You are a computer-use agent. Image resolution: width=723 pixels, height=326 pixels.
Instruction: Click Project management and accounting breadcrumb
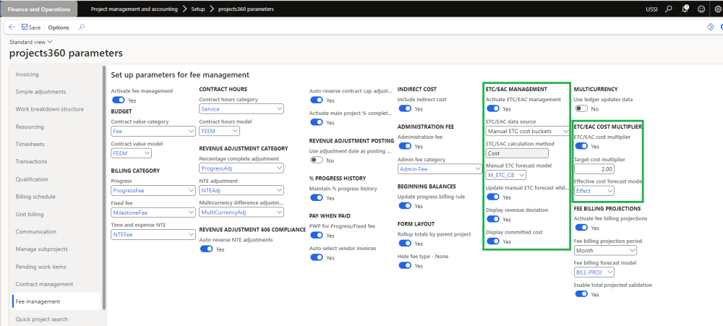[135, 9]
